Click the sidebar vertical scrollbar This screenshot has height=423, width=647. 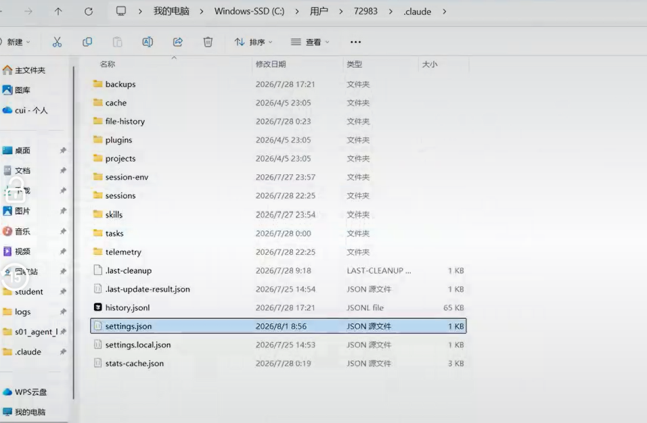pyautogui.click(x=74, y=232)
